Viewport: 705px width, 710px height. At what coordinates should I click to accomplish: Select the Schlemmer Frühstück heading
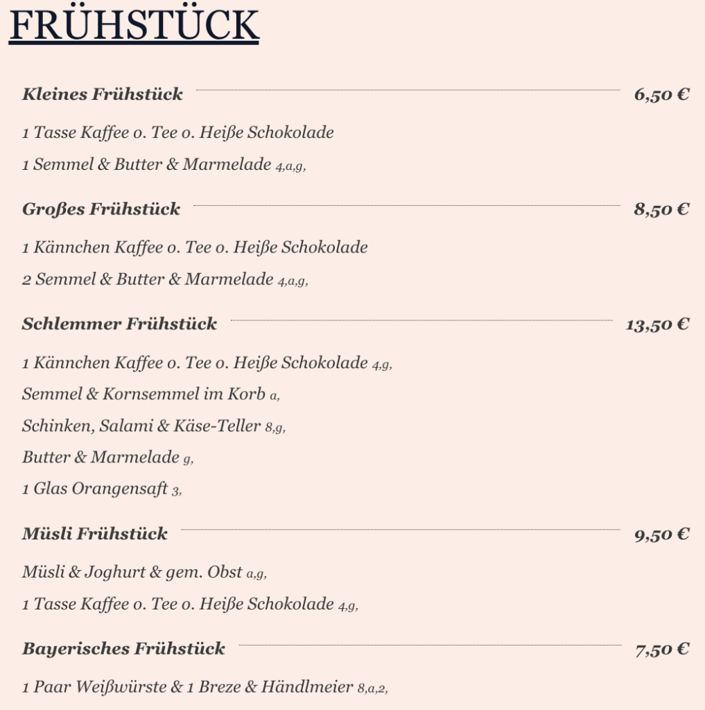[x=119, y=324]
